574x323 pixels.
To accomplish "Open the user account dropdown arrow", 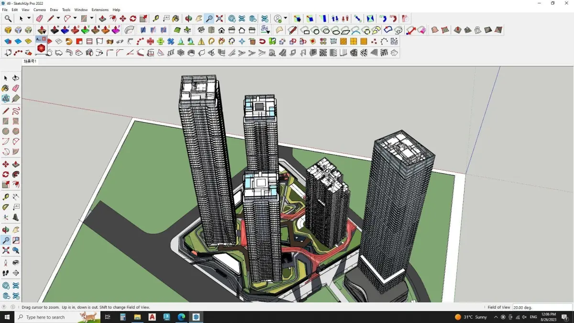I will click(x=286, y=19).
